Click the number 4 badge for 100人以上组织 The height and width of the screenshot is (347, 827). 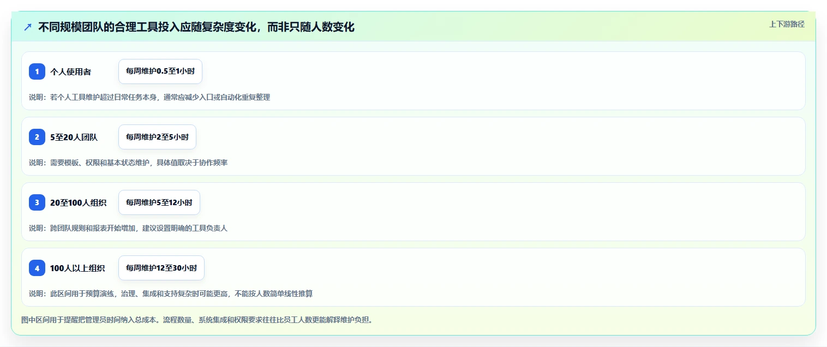[x=37, y=268]
